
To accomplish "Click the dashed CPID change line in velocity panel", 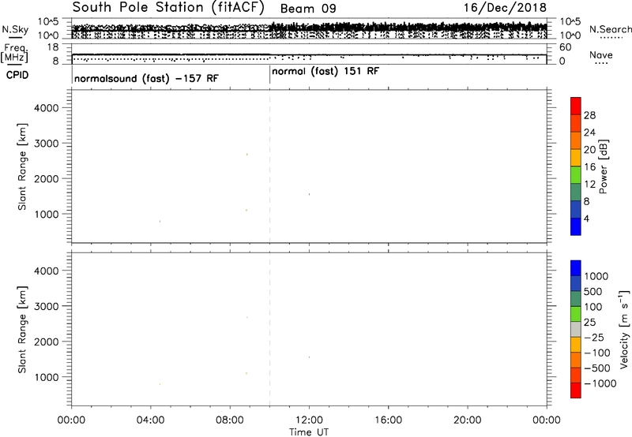I will point(269,328).
